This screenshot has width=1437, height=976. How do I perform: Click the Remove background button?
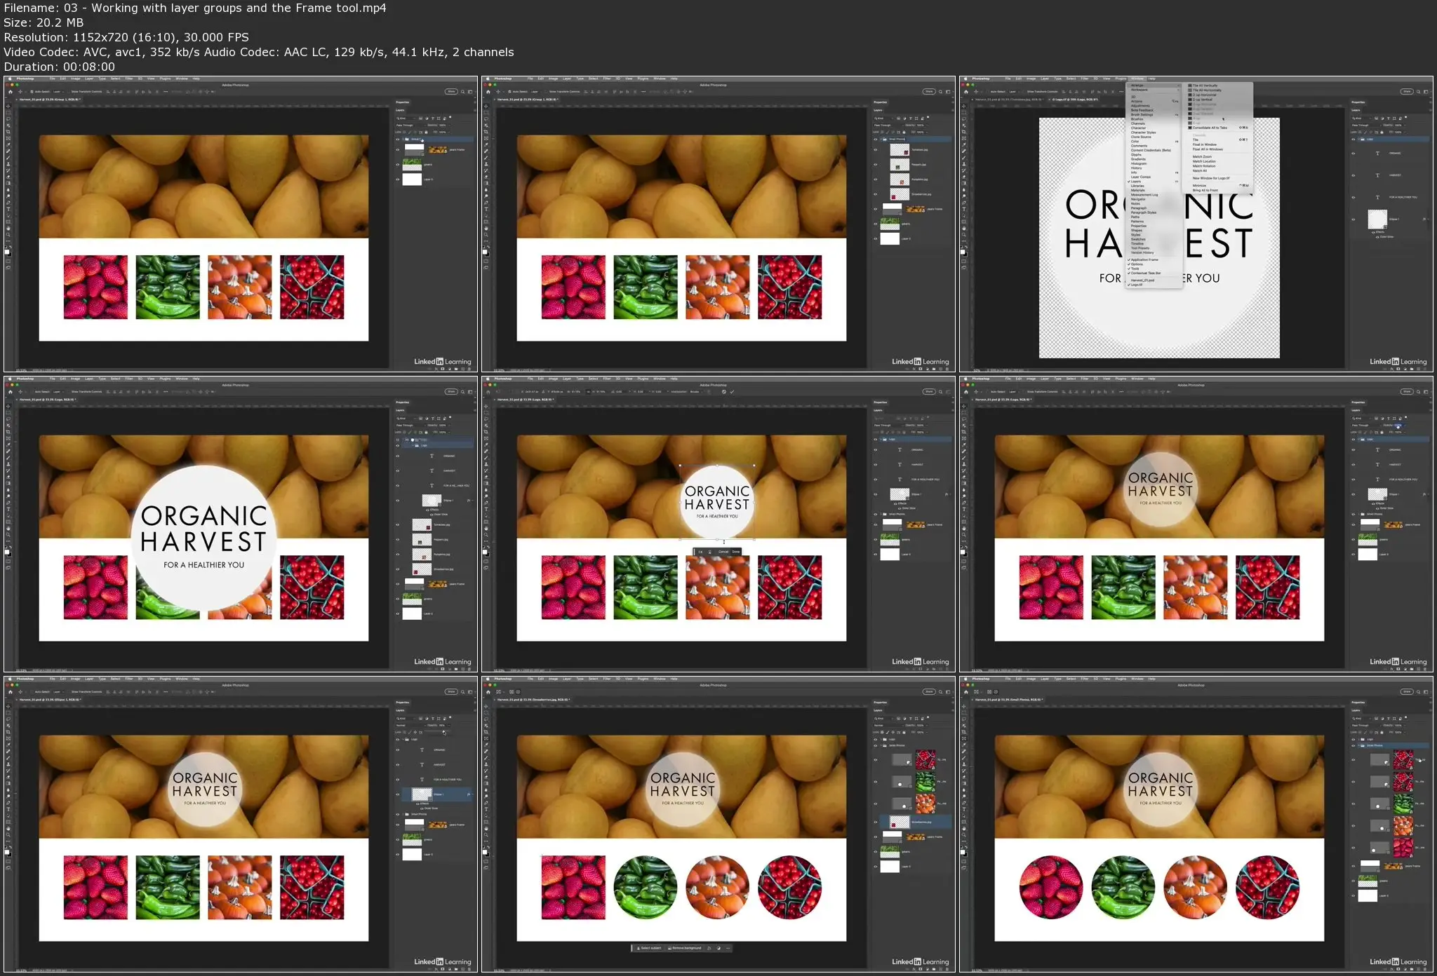click(684, 948)
